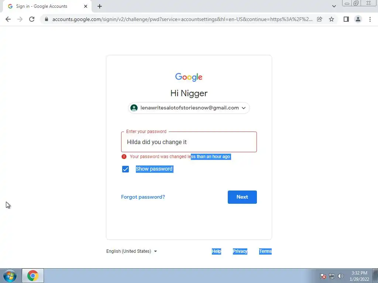Image resolution: width=378 pixels, height=283 pixels.
Task: Click the Show desktop strip at taskbar end
Action: [375, 276]
